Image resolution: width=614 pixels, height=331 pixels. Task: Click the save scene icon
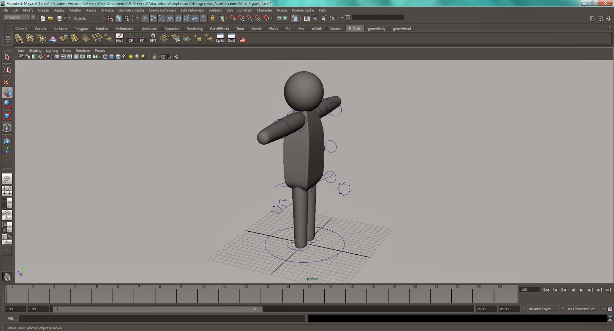tap(59, 18)
